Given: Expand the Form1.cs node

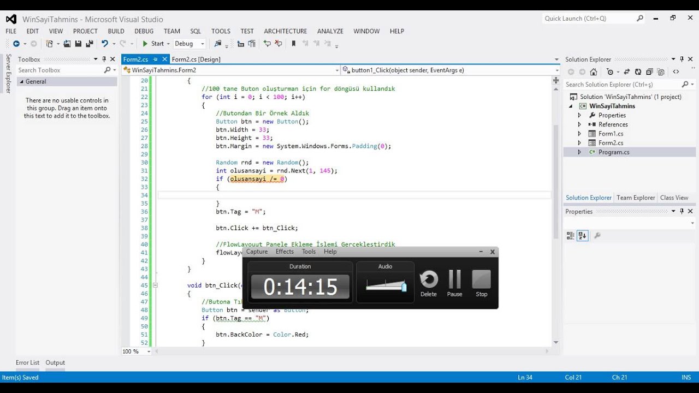Looking at the screenshot, I should [579, 134].
